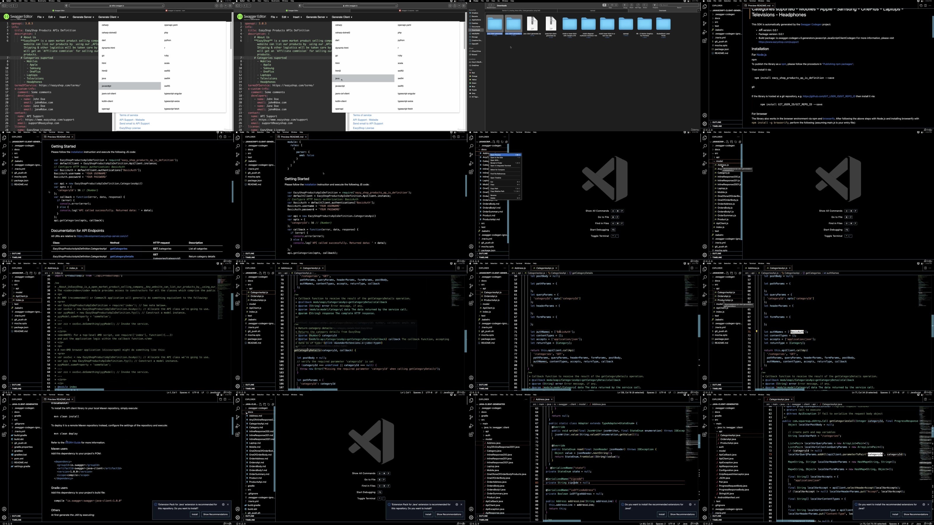Click the Share icon in Finder toolbar

[x=632, y=5]
